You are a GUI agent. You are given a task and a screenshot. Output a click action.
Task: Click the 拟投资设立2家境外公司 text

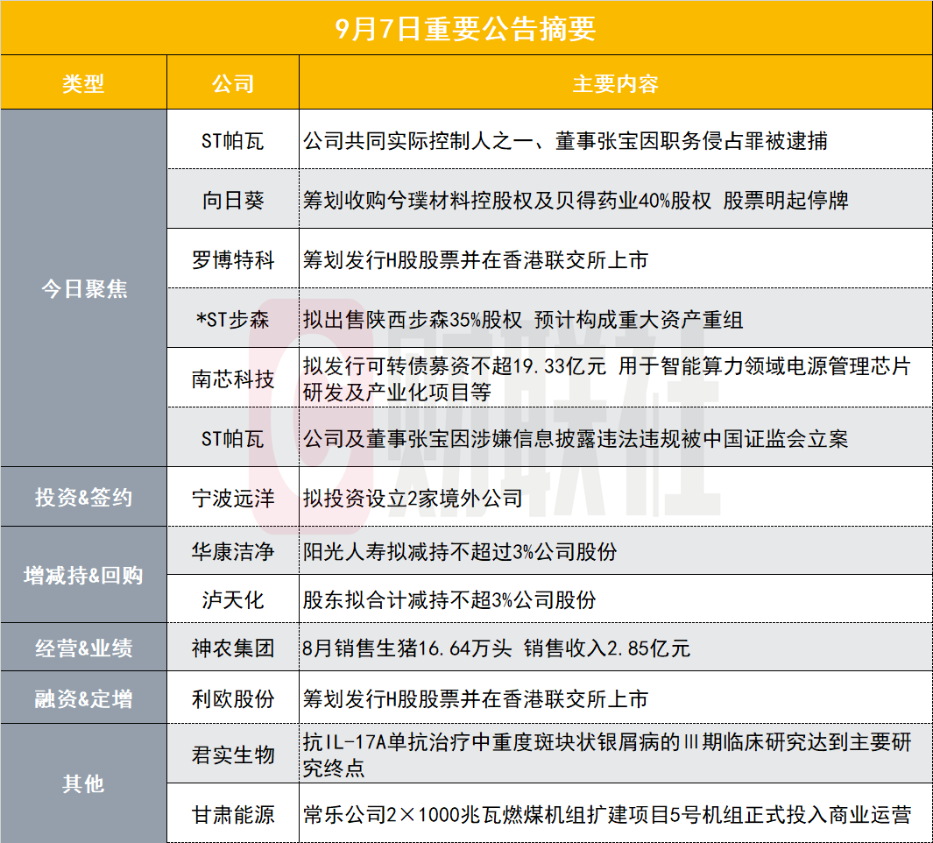tap(413, 498)
